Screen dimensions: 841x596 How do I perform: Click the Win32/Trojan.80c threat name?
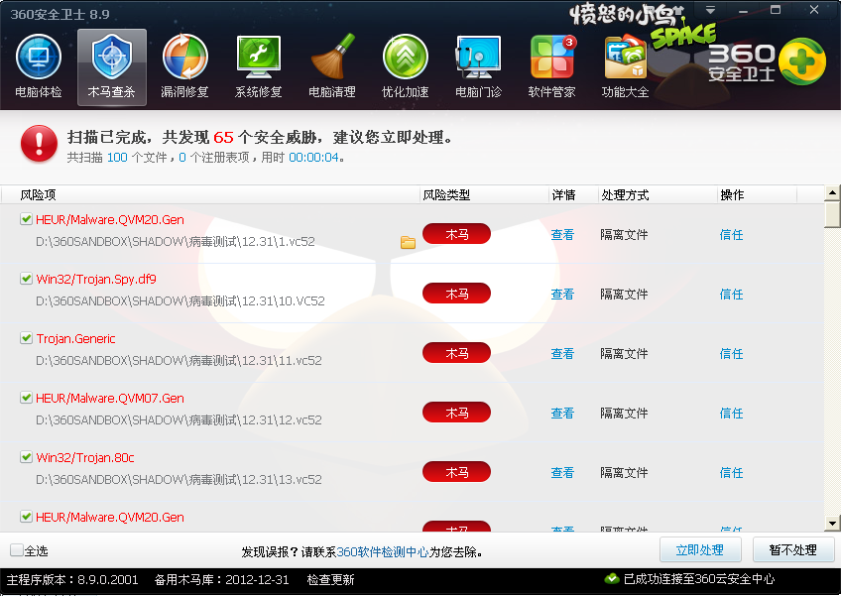(x=84, y=457)
